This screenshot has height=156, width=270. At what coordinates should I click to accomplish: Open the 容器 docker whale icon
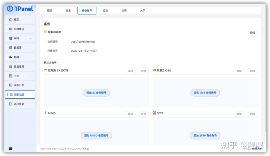tap(10, 57)
